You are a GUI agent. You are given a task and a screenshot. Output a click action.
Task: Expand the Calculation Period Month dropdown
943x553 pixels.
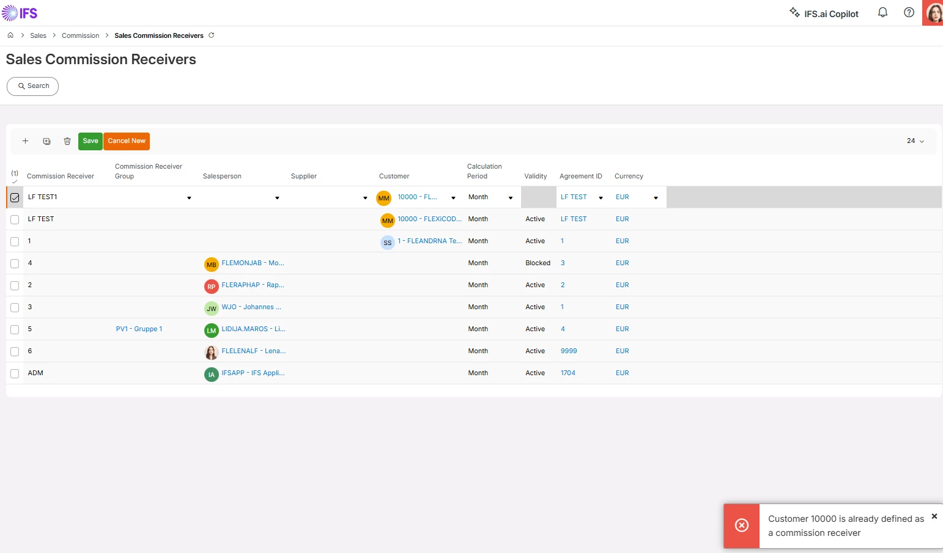click(511, 197)
